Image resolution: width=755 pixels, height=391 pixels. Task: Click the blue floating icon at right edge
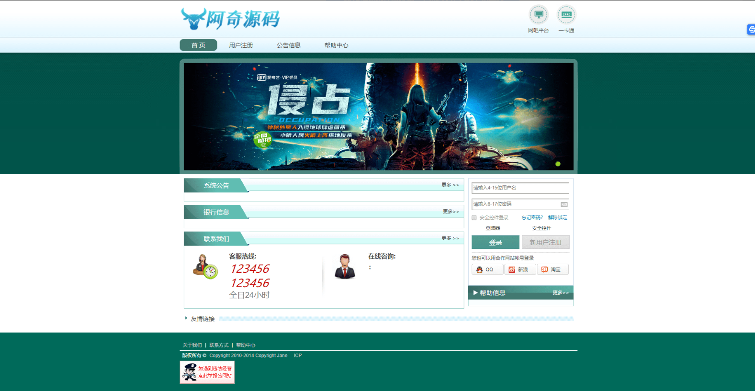[751, 30]
